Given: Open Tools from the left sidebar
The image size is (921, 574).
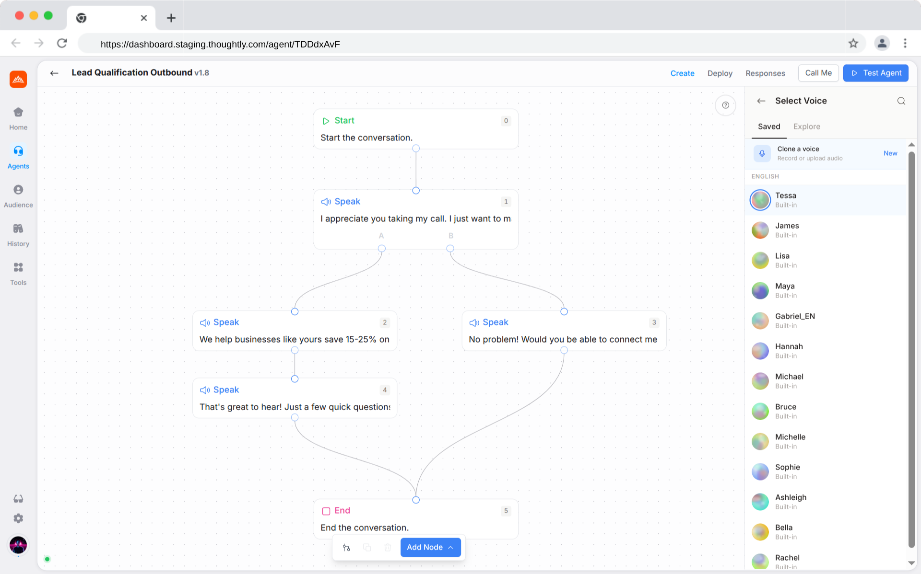Looking at the screenshot, I should [18, 272].
